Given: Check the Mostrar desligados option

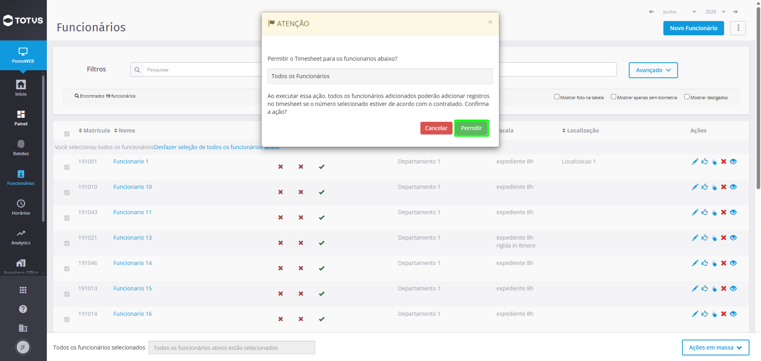Looking at the screenshot, I should [687, 97].
